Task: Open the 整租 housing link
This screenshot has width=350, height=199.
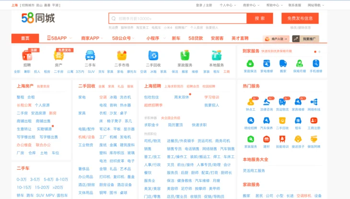Action: tap(20, 97)
